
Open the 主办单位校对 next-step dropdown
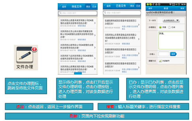[171, 20]
